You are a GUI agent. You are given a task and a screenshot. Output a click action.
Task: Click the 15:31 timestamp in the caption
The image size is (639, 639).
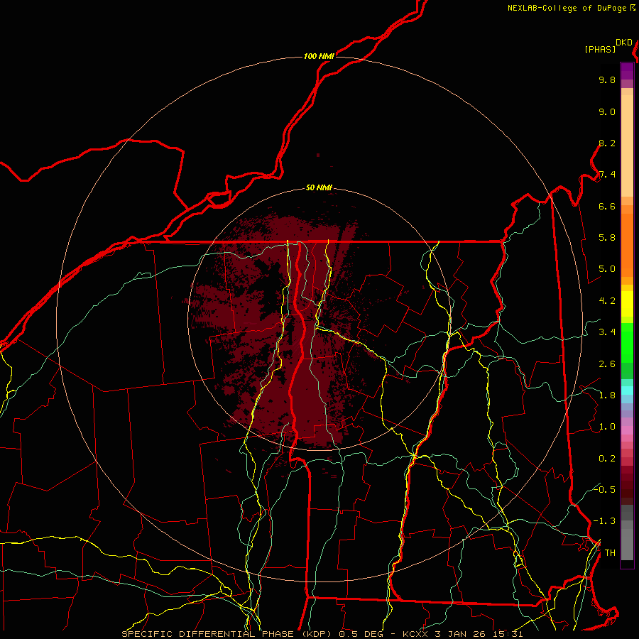pyautogui.click(x=508, y=634)
